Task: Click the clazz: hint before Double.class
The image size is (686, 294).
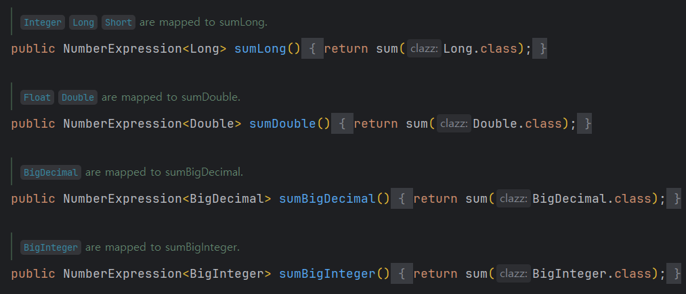Action: pos(454,124)
